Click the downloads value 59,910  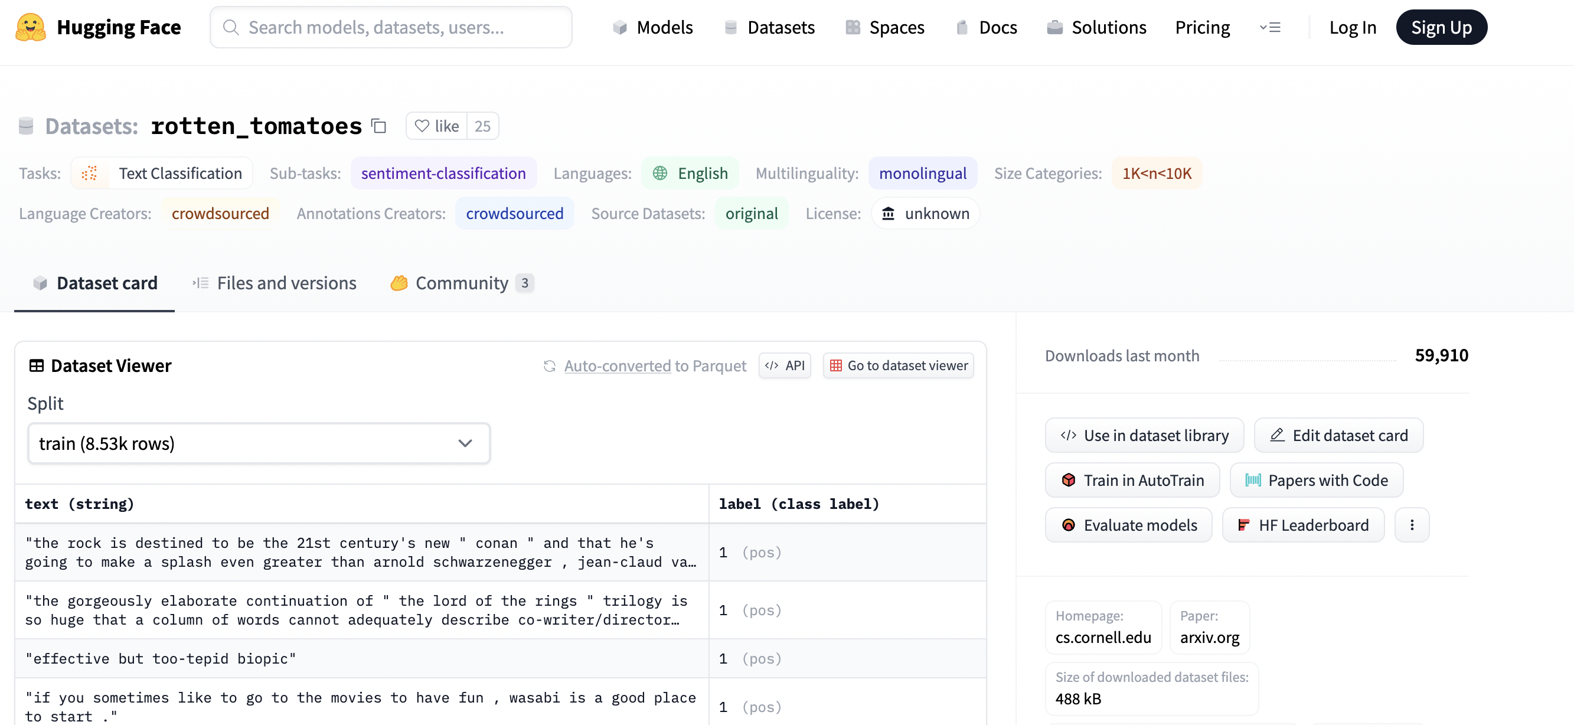click(x=1441, y=355)
